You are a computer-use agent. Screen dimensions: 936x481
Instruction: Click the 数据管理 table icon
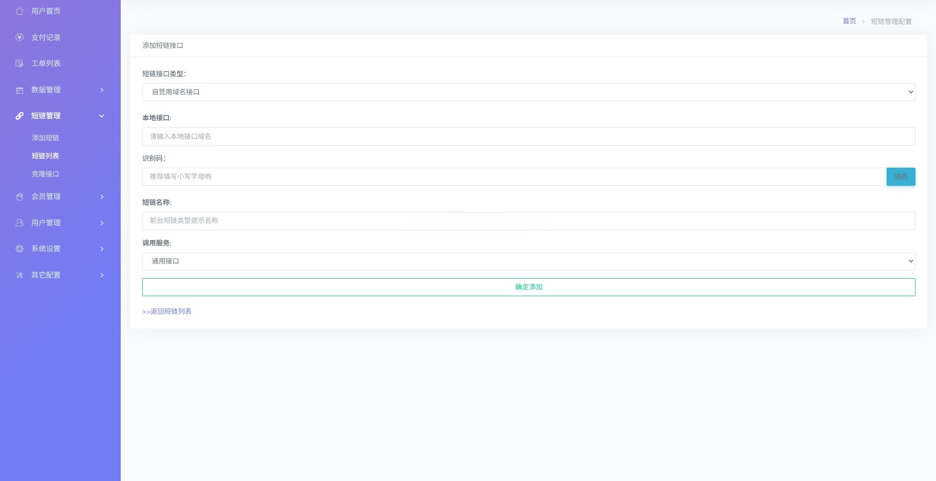20,90
